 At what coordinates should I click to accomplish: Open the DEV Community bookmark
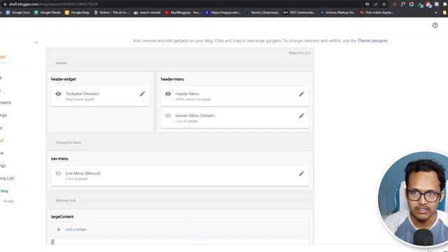300,13
